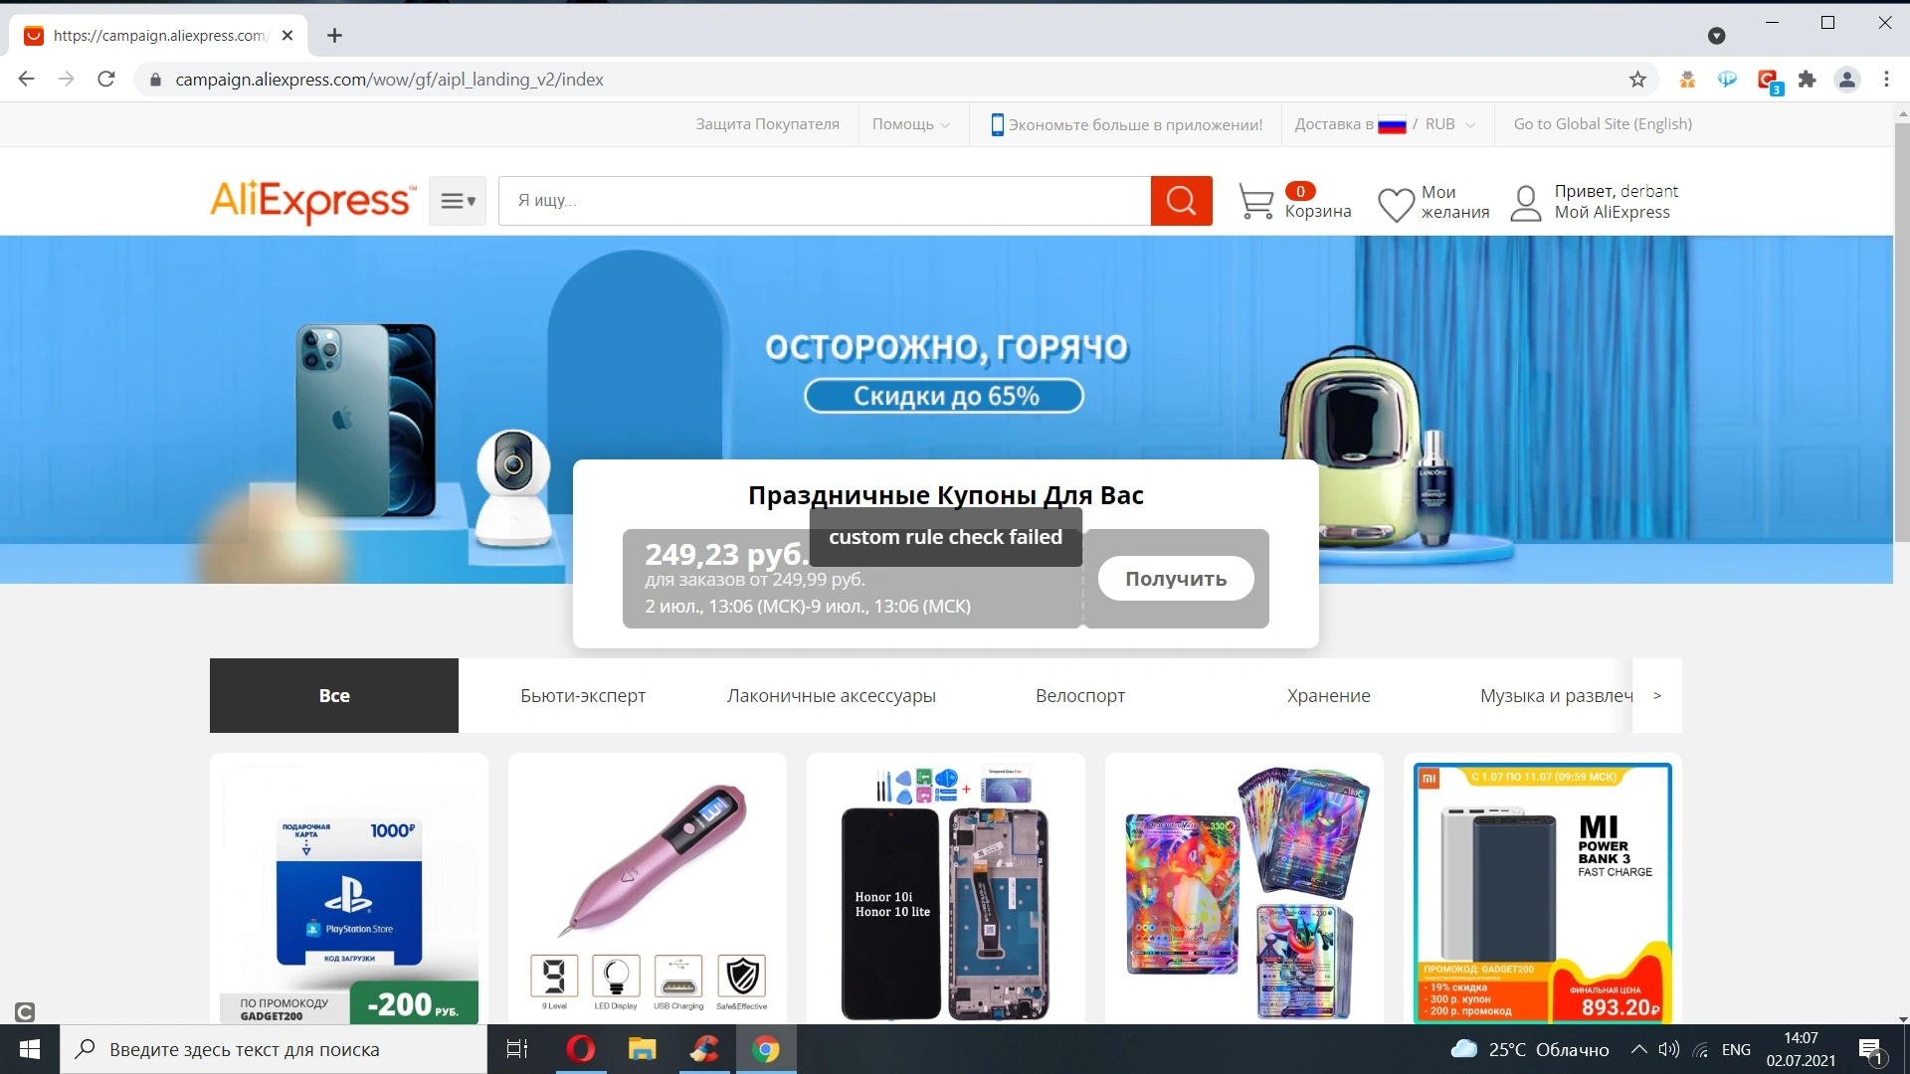Click the ENG language indicator
The width and height of the screenshot is (1910, 1074).
pyautogui.click(x=1736, y=1049)
